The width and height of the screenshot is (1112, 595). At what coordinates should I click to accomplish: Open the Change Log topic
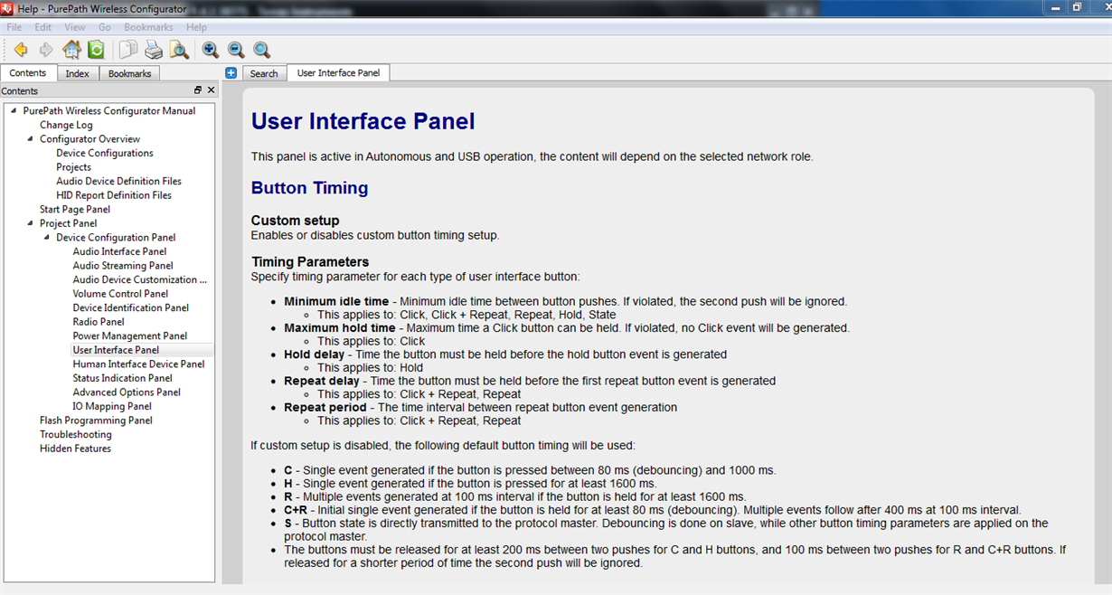click(66, 125)
